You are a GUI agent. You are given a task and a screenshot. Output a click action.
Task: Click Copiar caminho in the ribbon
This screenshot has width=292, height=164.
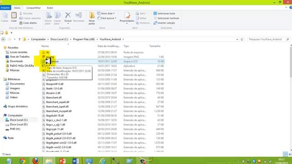[x=30, y=18]
